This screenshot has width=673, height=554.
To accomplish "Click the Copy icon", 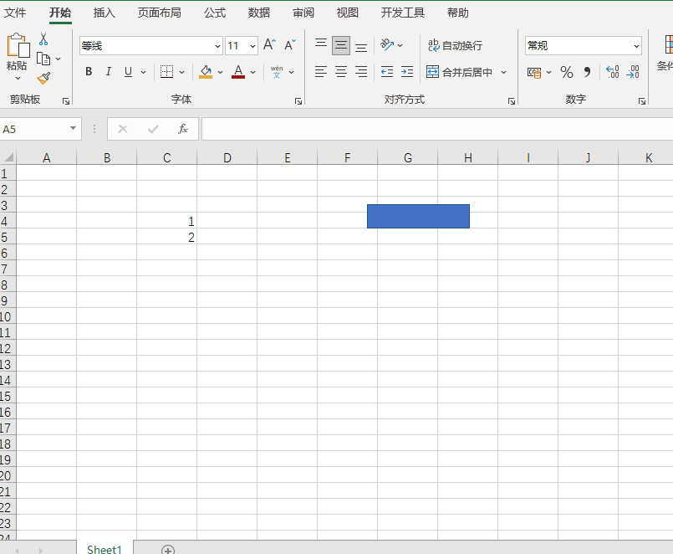I will (x=43, y=59).
